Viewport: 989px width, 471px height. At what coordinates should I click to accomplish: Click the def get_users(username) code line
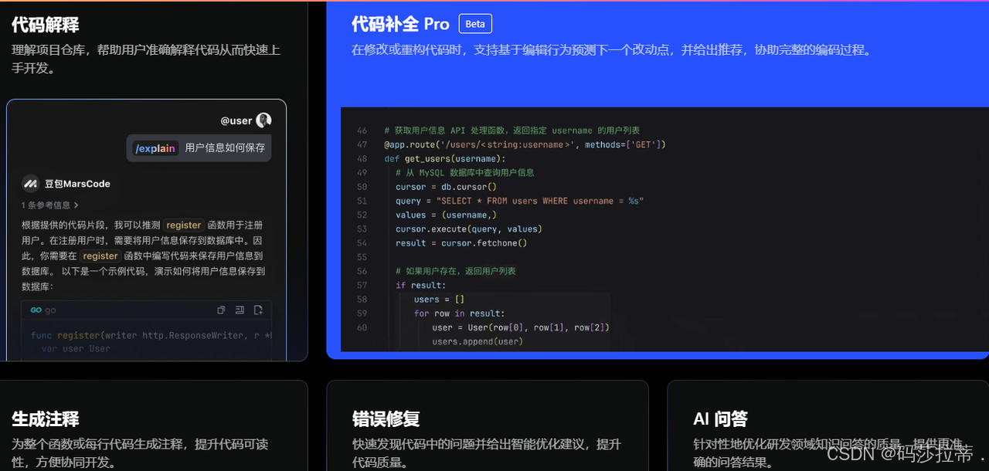click(x=444, y=158)
